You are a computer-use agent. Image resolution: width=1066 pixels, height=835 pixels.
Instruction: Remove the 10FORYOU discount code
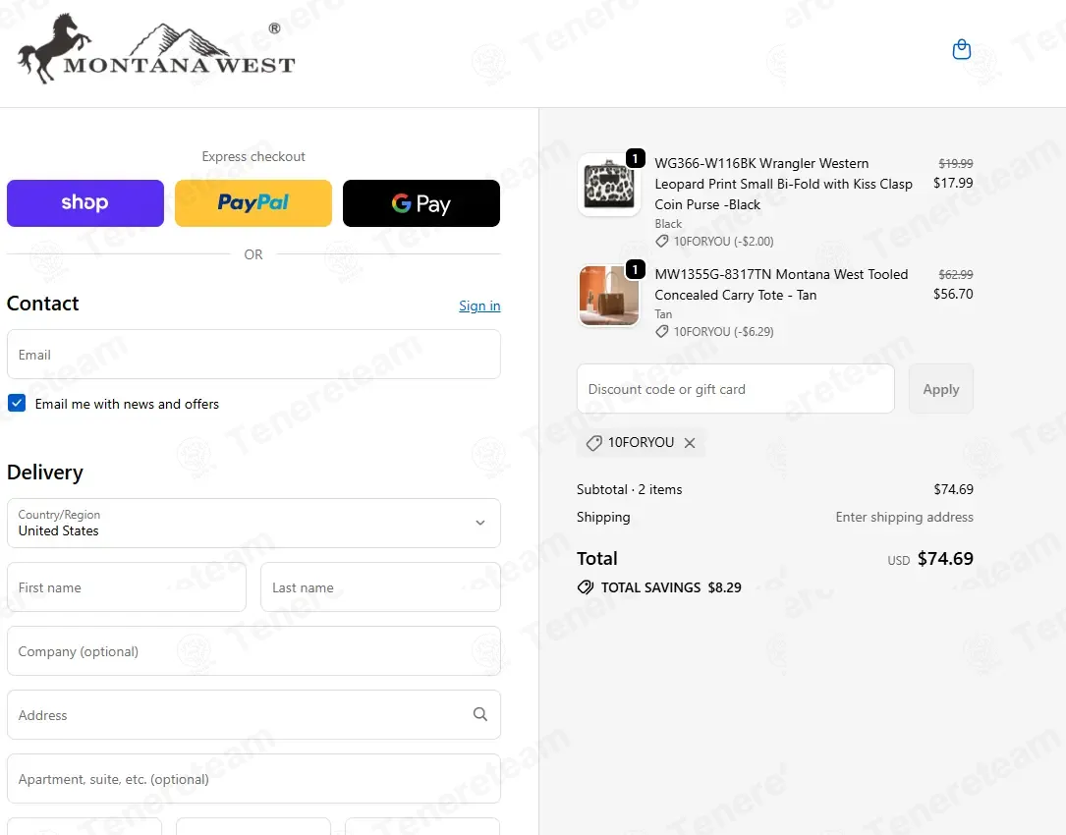click(x=690, y=443)
